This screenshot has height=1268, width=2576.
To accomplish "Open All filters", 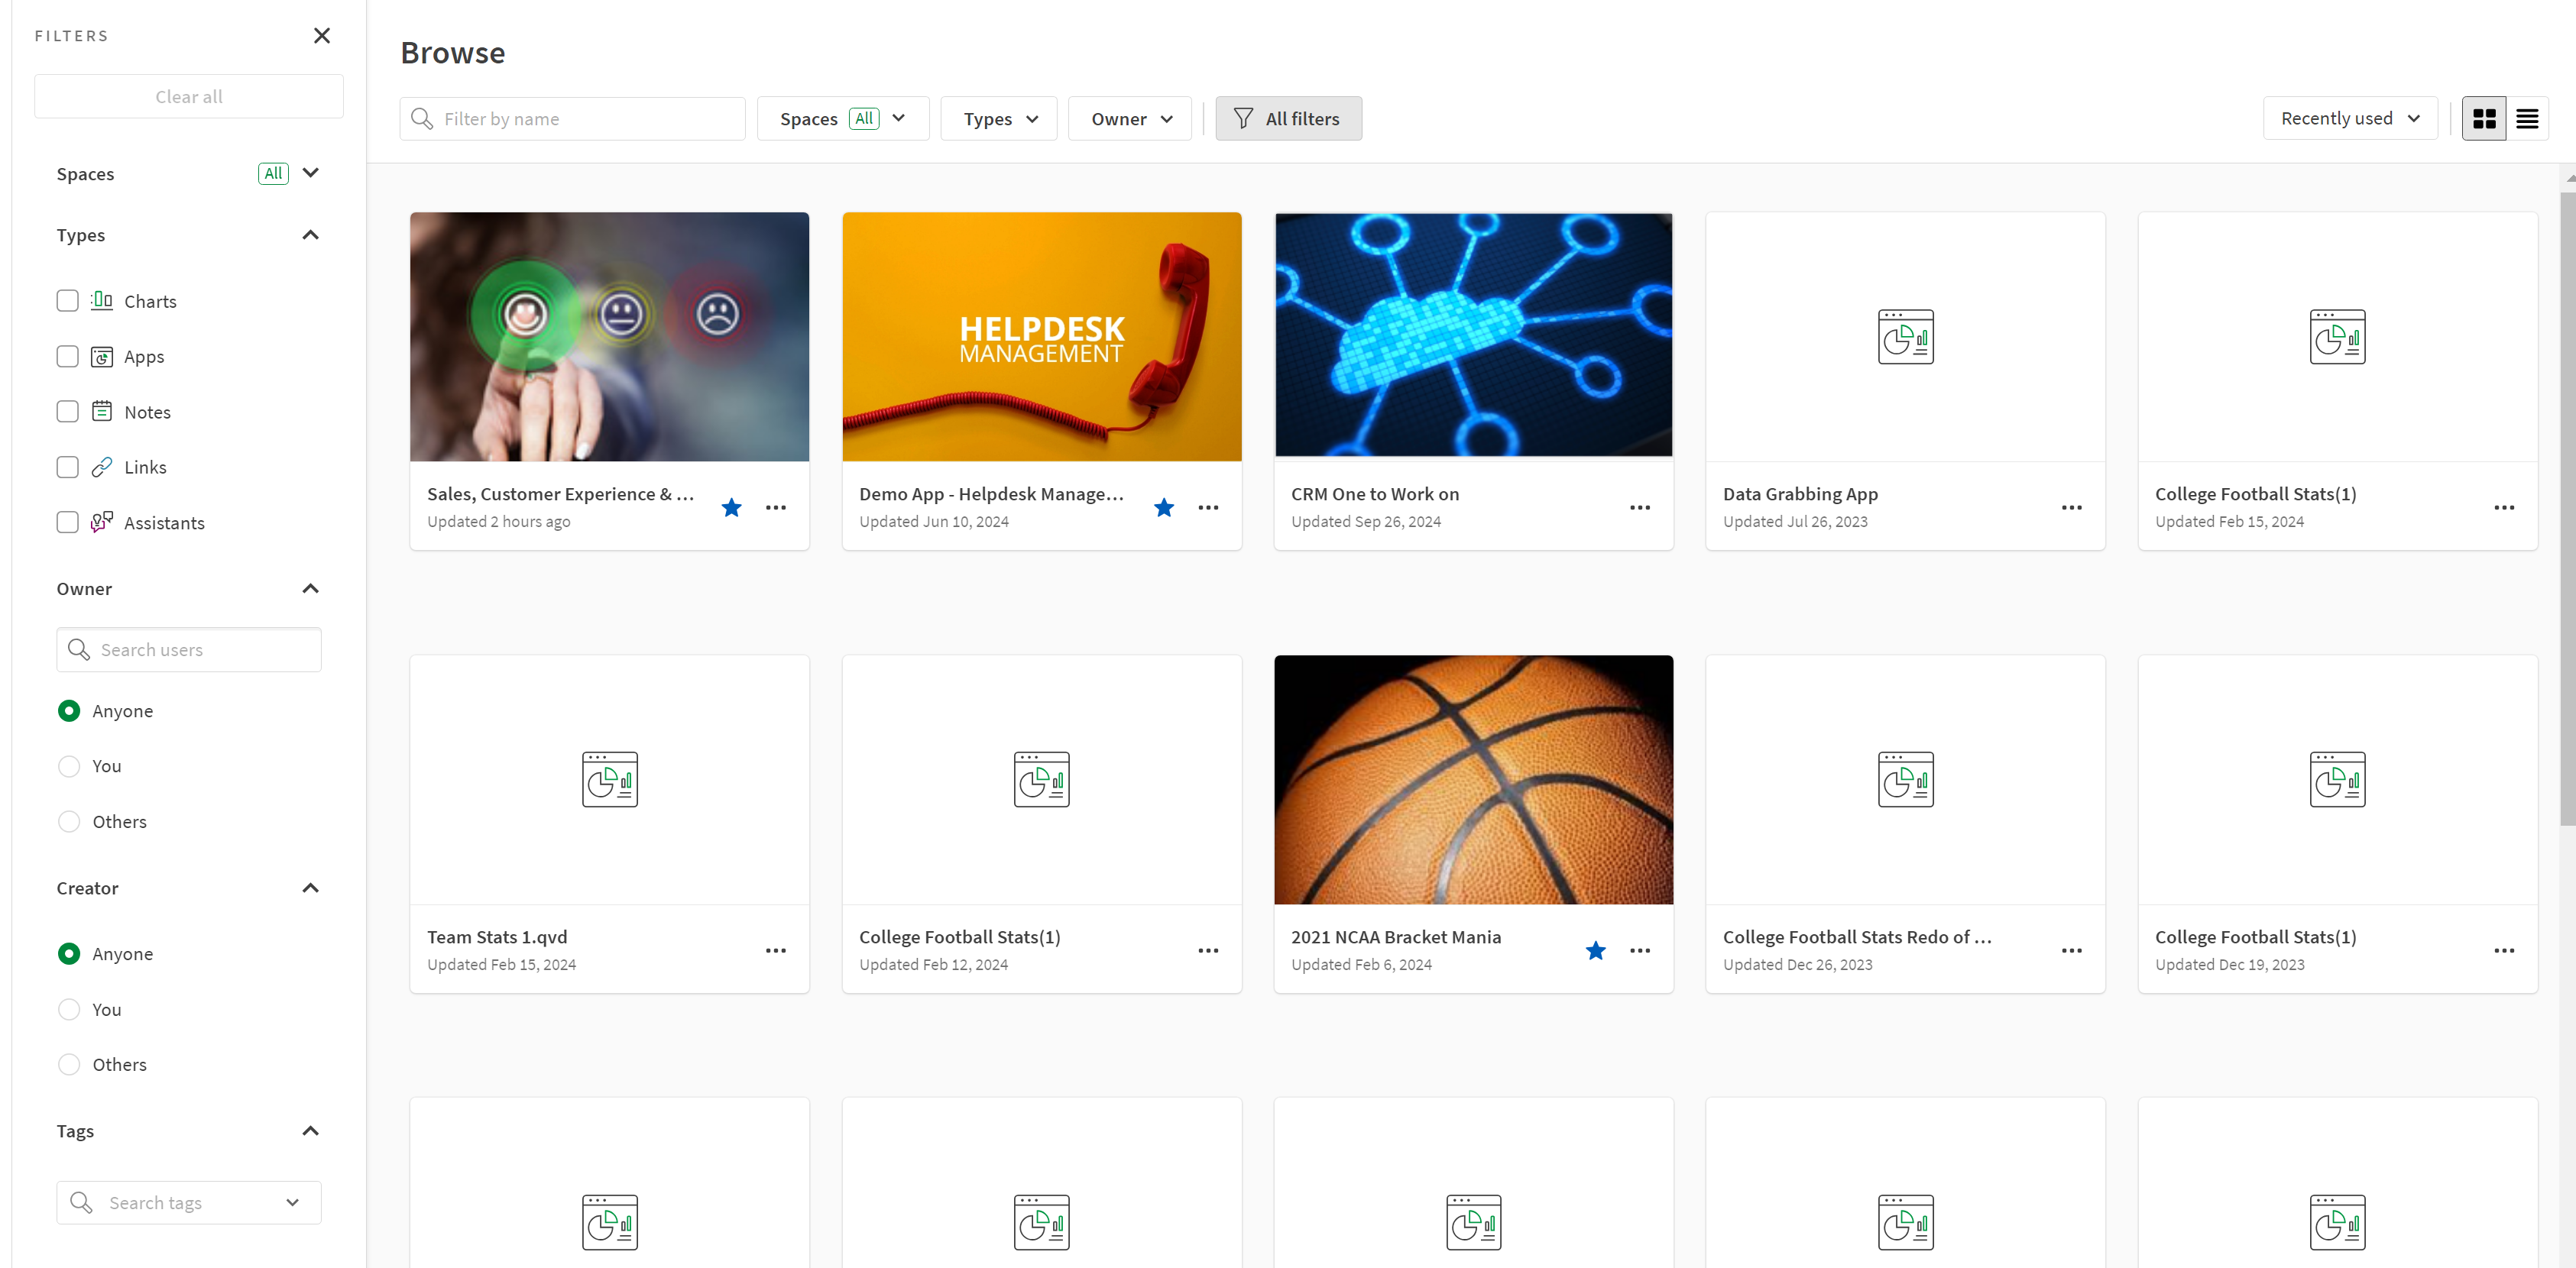I will 1288,118.
